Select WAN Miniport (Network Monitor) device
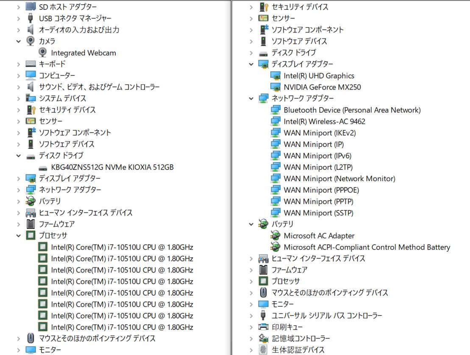The width and height of the screenshot is (470, 355). (x=339, y=179)
